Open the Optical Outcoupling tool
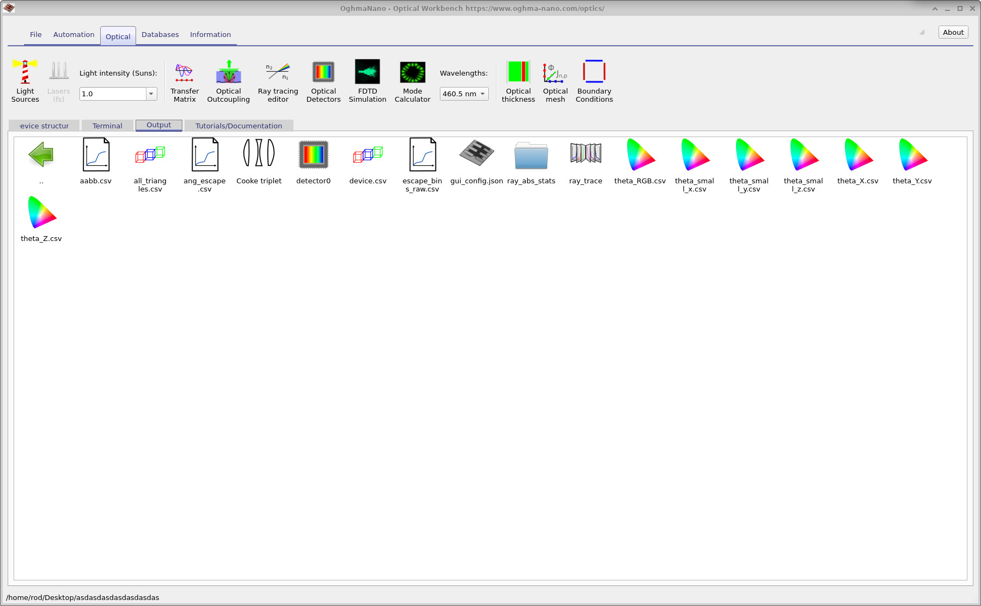 [228, 82]
